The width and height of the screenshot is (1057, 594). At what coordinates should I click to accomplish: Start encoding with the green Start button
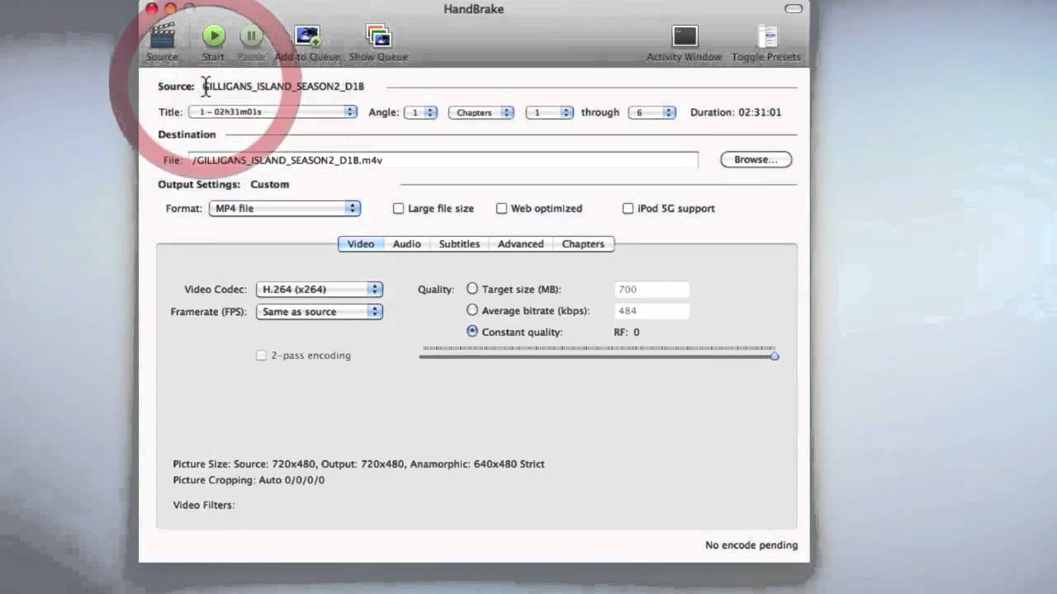coord(214,35)
